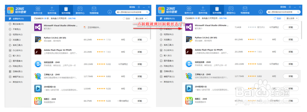Image resolution: width=307 pixels, height=112 pixels.
Task: Uninstall 看图王 in left window
Action: [140, 101]
